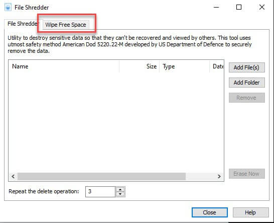Click the repeat delete operation number field
Screen dimensions: 274x223
[100, 192]
